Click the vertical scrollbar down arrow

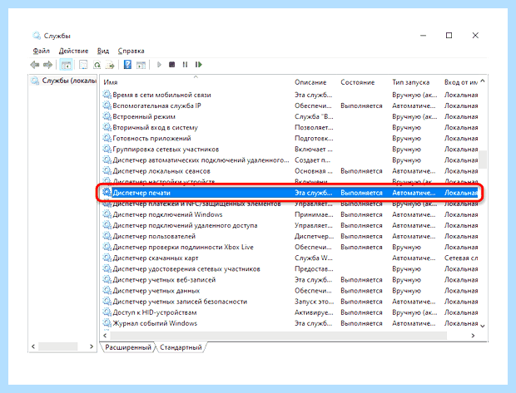pos(483,326)
